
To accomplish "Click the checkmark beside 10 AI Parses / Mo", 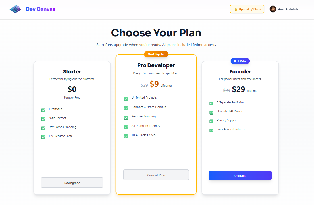I will pos(126,136).
